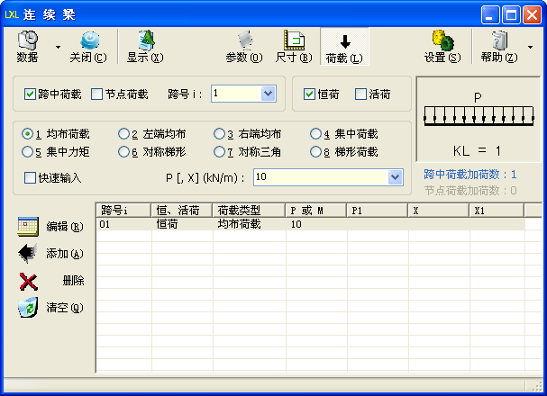Select the 恒荷 cell in the table row
547x396 pixels.
[x=182, y=224]
